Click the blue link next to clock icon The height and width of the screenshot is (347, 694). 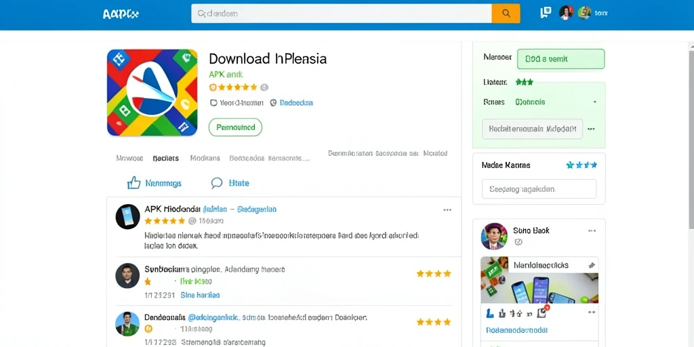tap(296, 103)
